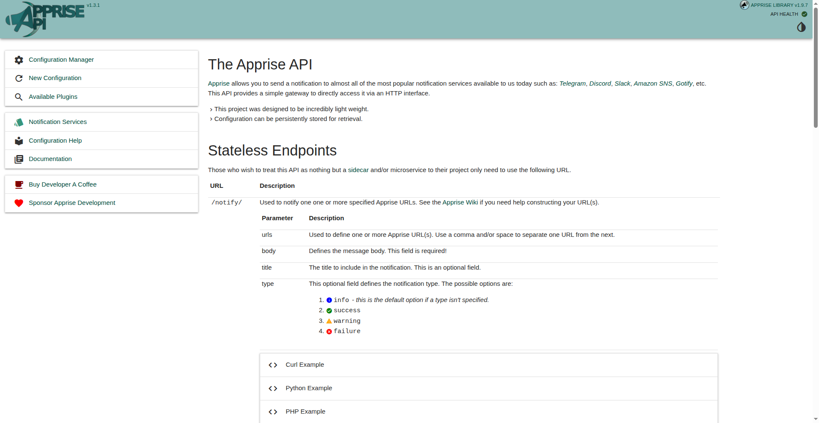Open the Apprise Wiki link
819x423 pixels.
(460, 202)
